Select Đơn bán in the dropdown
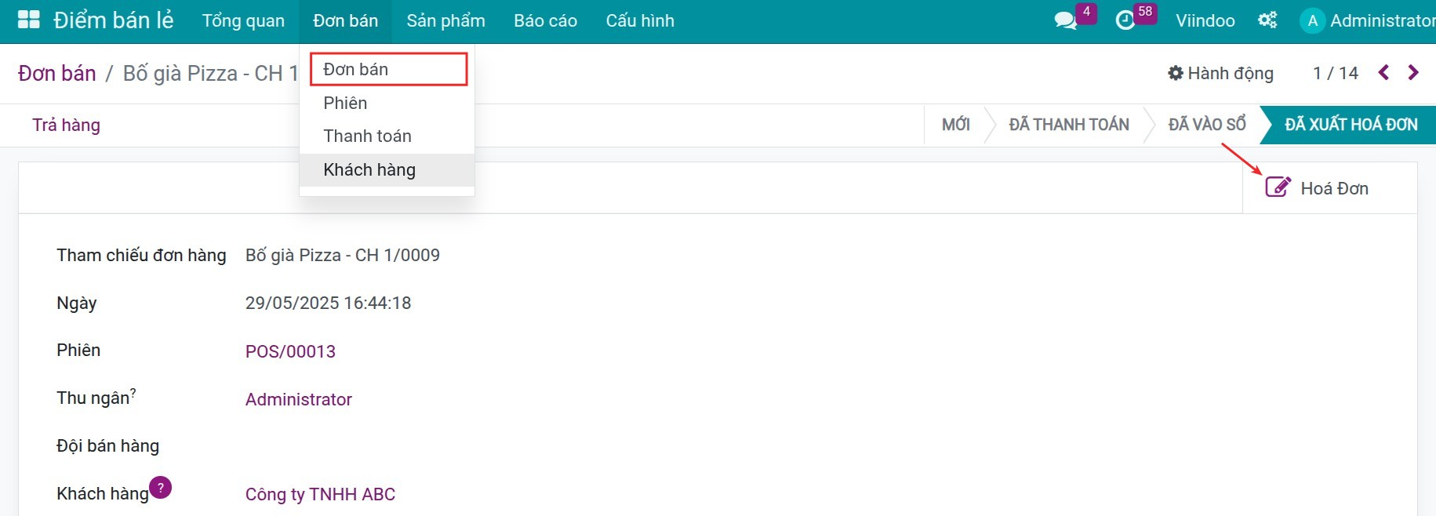Image resolution: width=1436 pixels, height=516 pixels. click(387, 69)
